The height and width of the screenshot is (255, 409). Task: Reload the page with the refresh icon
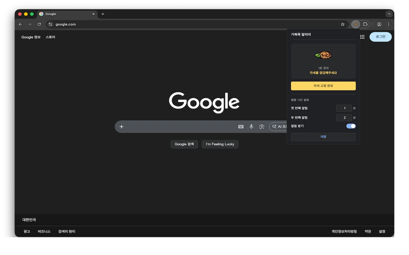pos(39,24)
